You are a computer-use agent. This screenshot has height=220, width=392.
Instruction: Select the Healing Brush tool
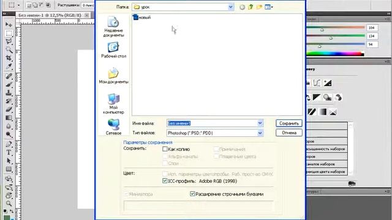[9, 76]
